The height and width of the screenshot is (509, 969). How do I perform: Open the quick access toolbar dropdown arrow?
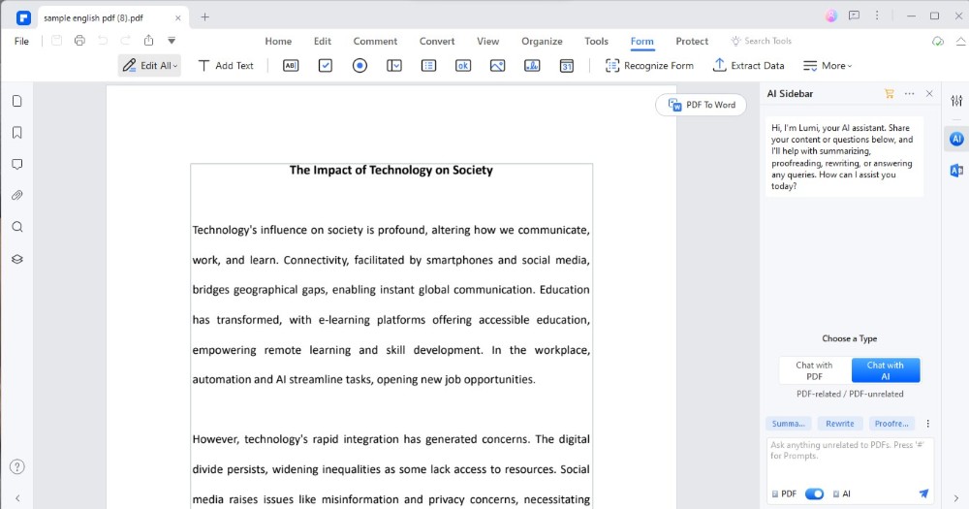click(x=172, y=41)
